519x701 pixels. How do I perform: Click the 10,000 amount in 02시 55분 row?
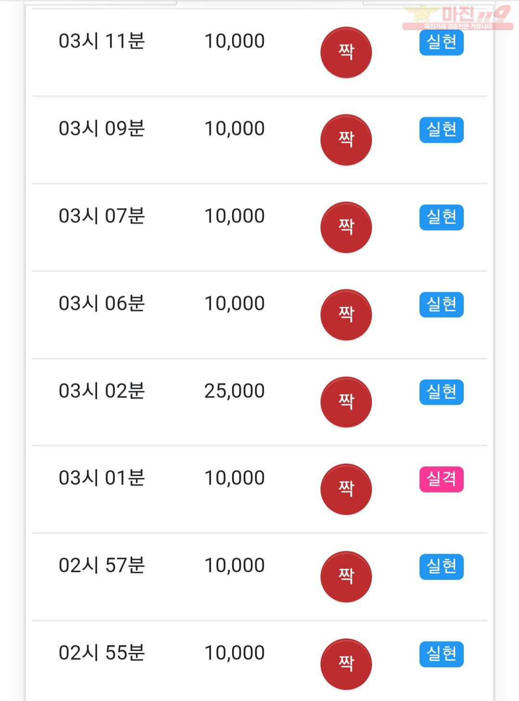[235, 653]
